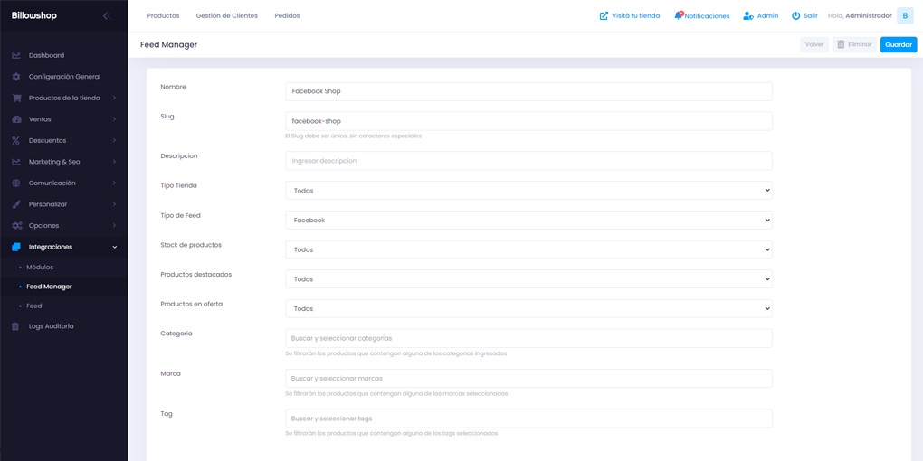Open the Visitá tu tienda link
The height and width of the screenshot is (461, 923).
tap(630, 15)
